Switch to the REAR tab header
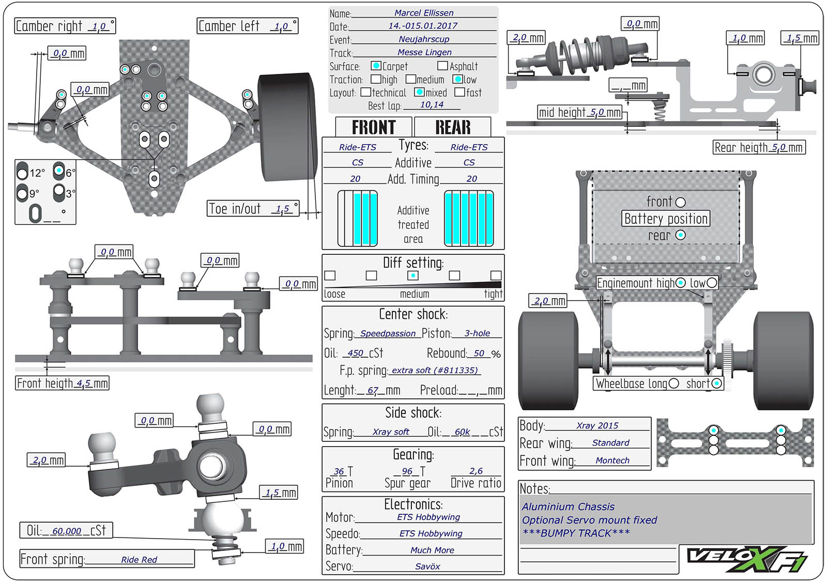This screenshot has height=582, width=827. [453, 127]
